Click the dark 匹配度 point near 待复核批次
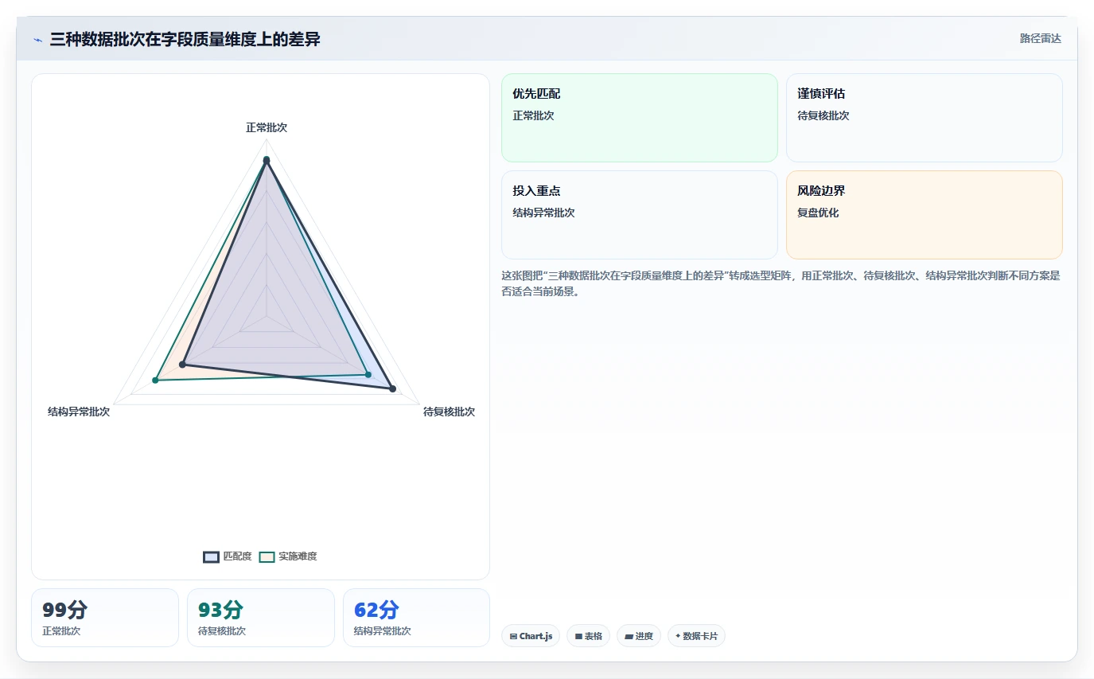 [x=392, y=388]
